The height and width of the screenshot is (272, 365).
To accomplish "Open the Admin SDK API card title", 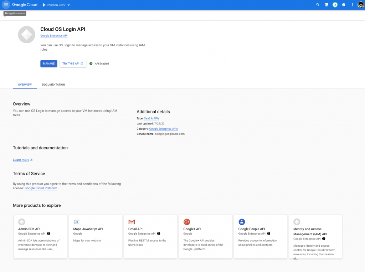I will point(29,229).
